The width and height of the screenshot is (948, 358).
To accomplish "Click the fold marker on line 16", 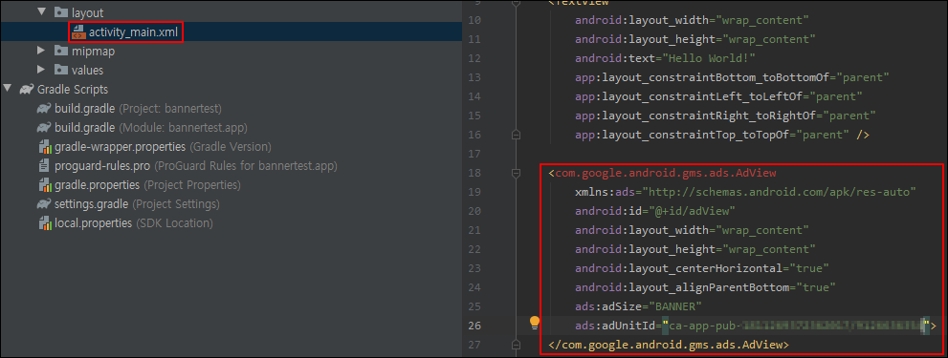I will click(516, 136).
